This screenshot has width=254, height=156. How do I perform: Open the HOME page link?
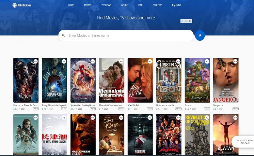pyautogui.click(x=71, y=5)
